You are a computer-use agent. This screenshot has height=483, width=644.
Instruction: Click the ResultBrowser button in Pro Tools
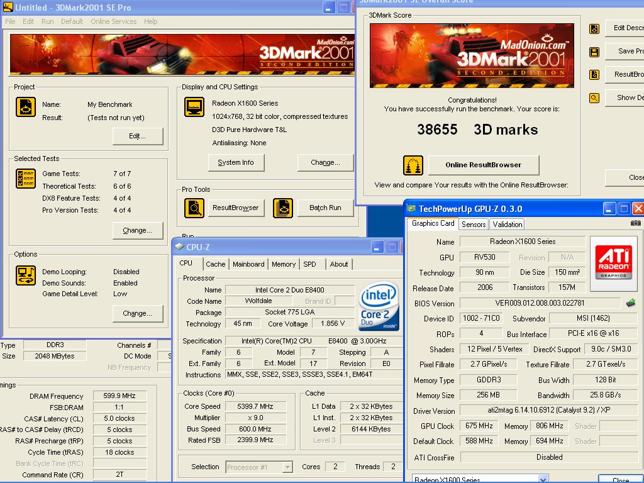[236, 208]
